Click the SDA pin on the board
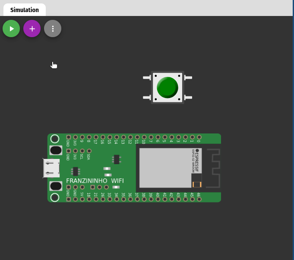Image resolution: width=294 pixels, height=260 pixels. click(x=89, y=151)
